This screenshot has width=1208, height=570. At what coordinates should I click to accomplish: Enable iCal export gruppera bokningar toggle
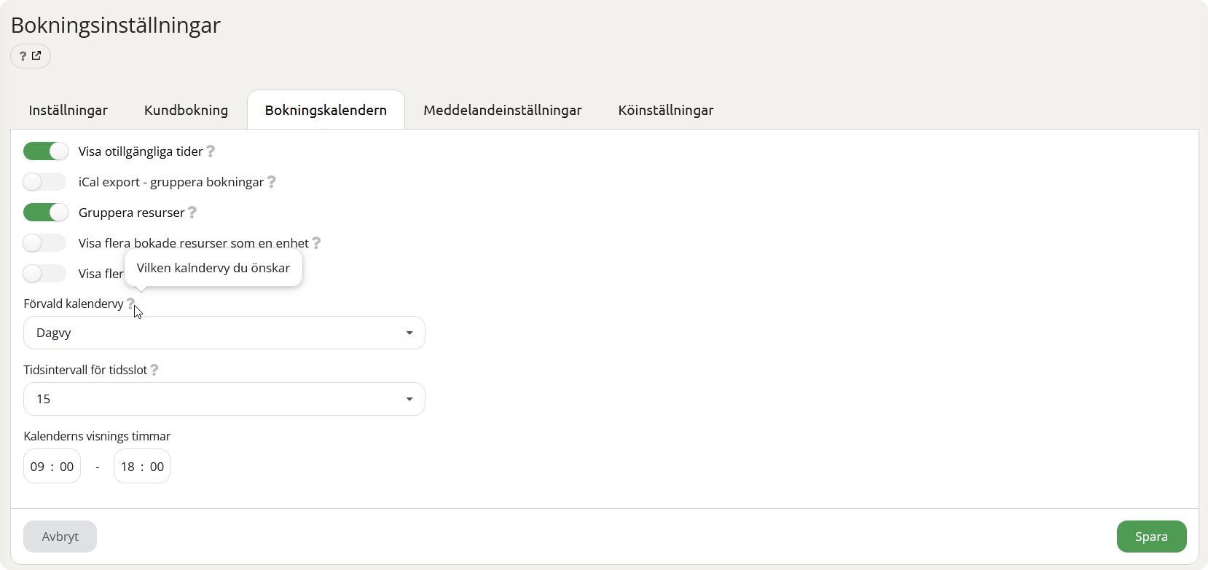(x=45, y=181)
